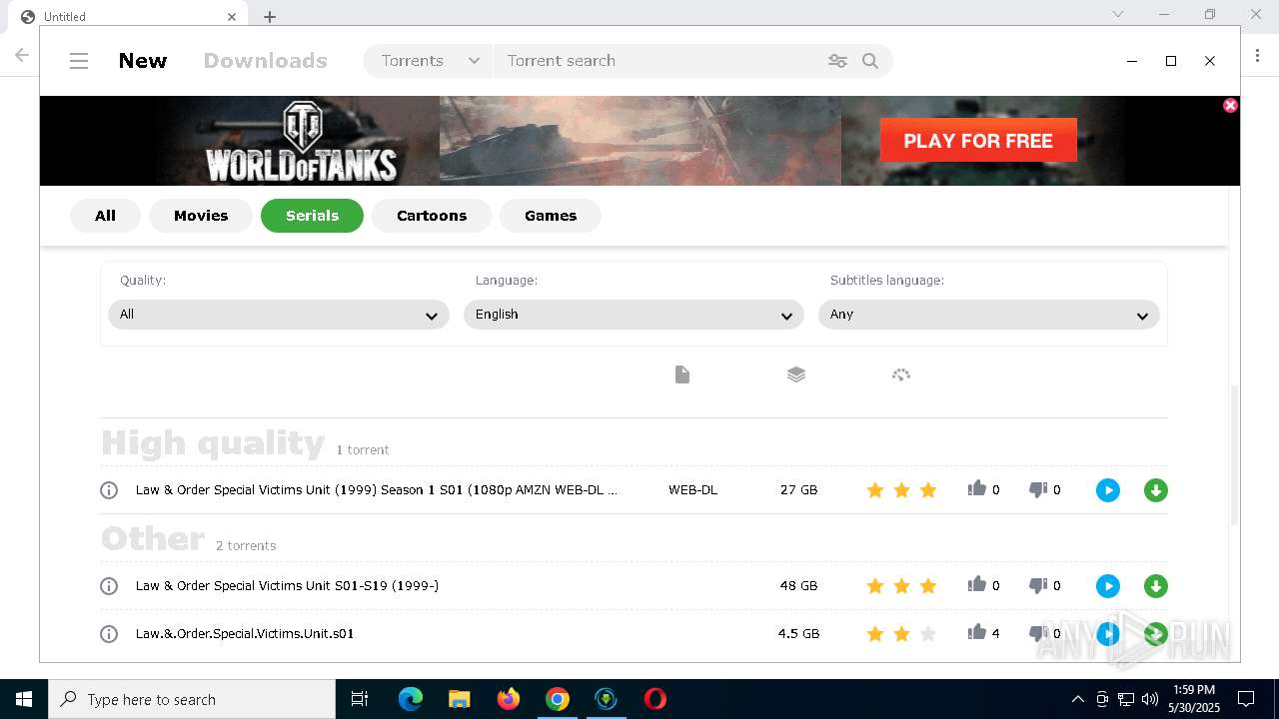Viewport: 1279px width, 719px height.
Task: Open File Explorer from the taskbar
Action: 459,699
